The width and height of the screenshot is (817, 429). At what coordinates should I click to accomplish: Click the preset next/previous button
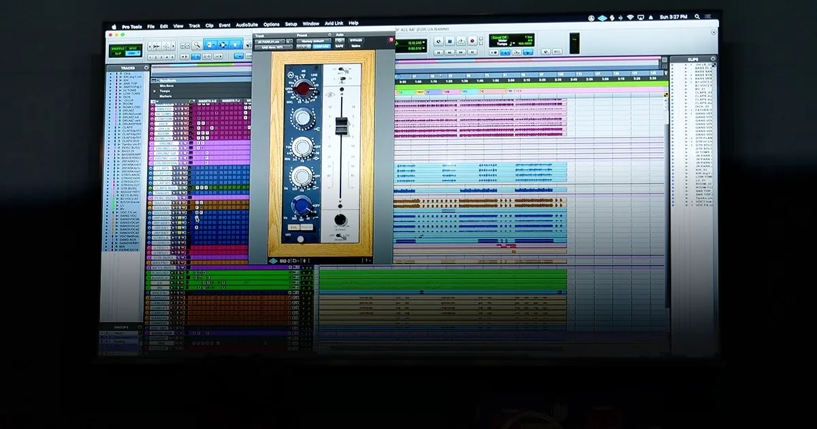click(302, 46)
